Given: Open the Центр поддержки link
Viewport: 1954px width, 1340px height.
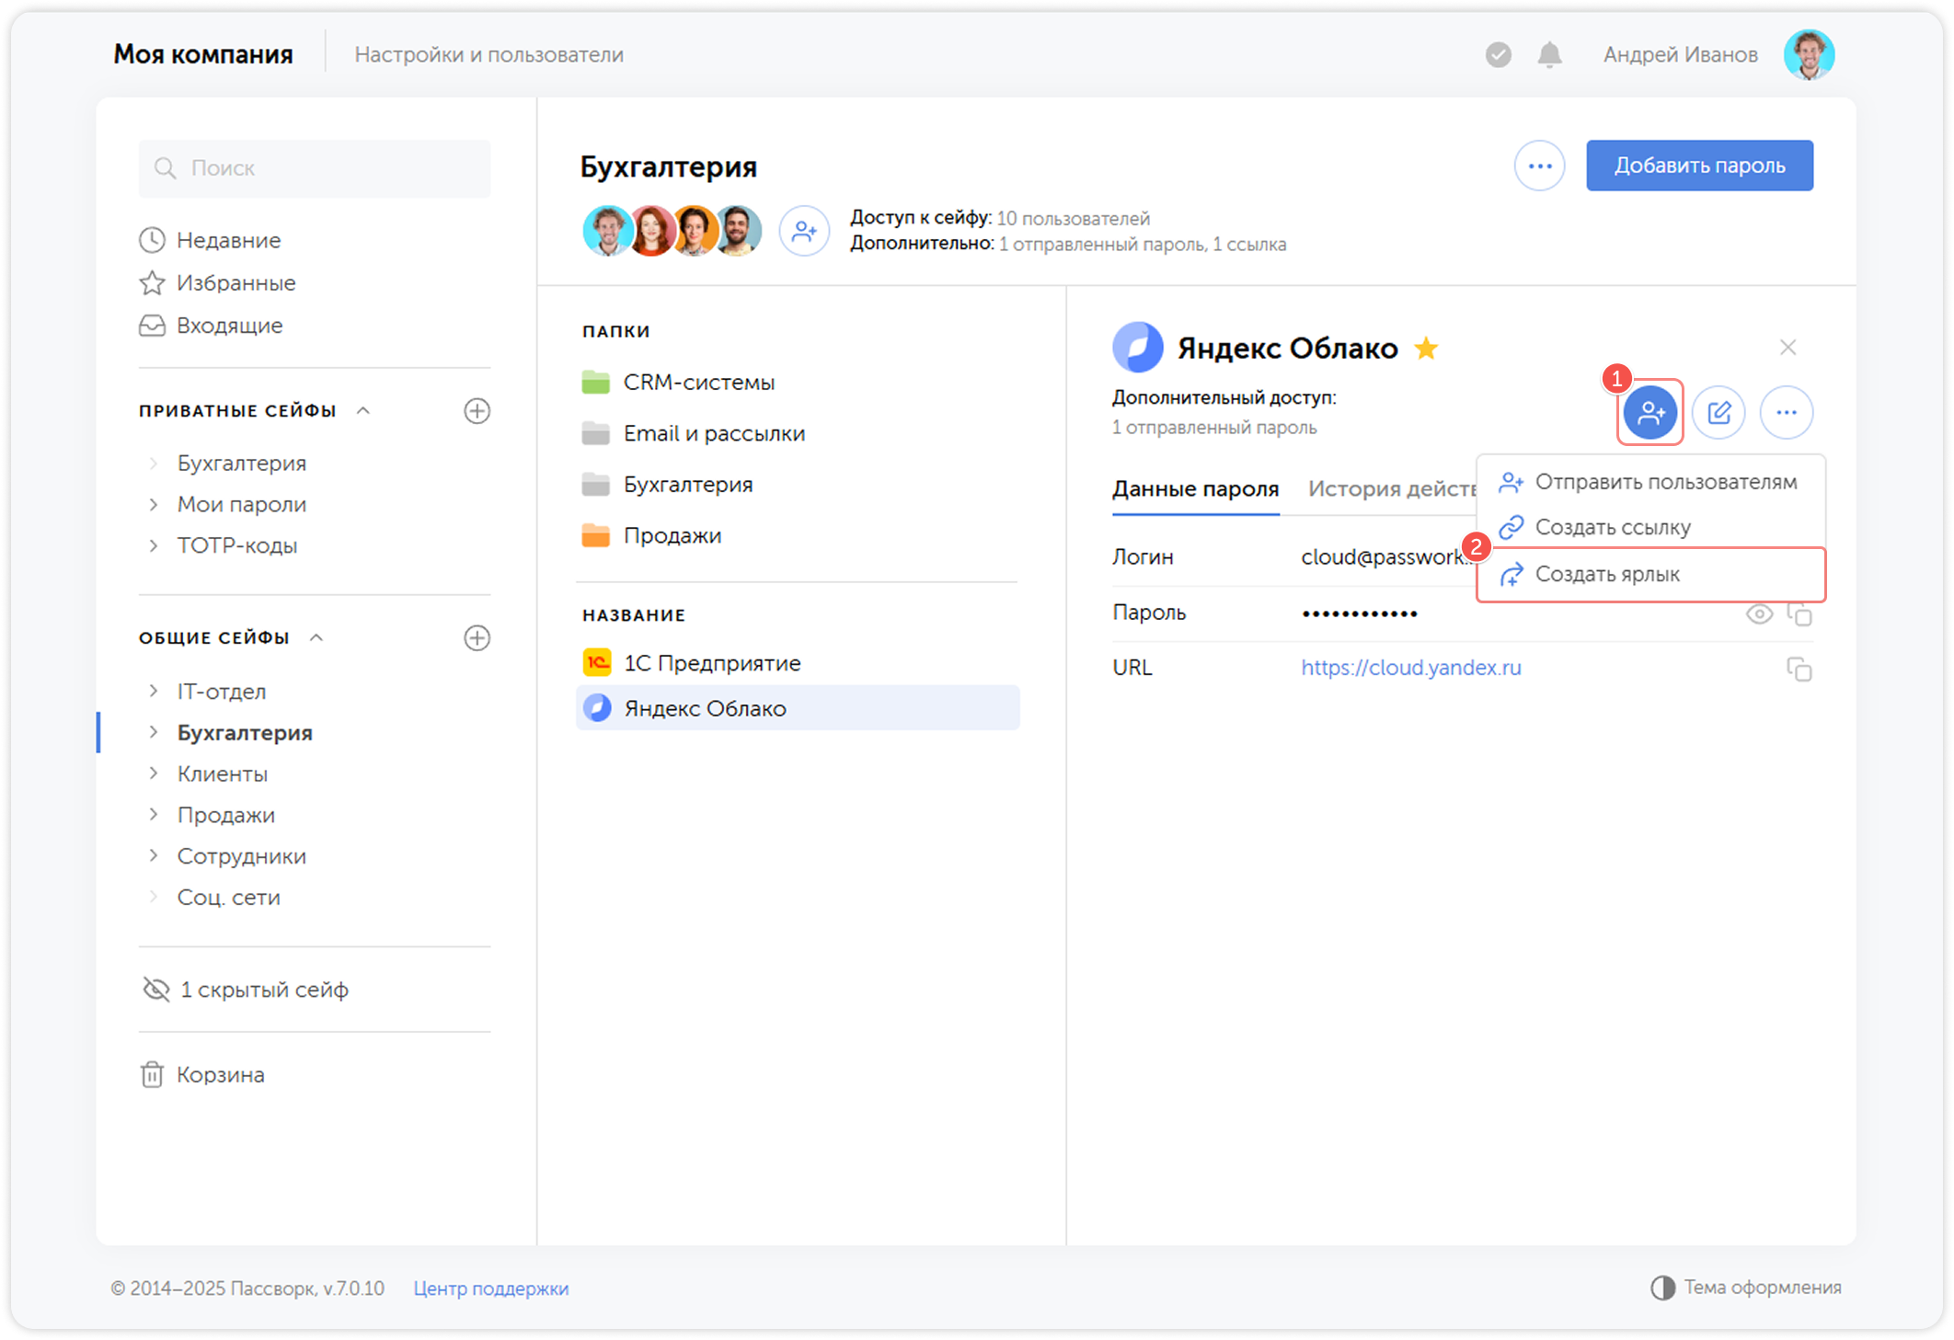Looking at the screenshot, I should tap(491, 1288).
